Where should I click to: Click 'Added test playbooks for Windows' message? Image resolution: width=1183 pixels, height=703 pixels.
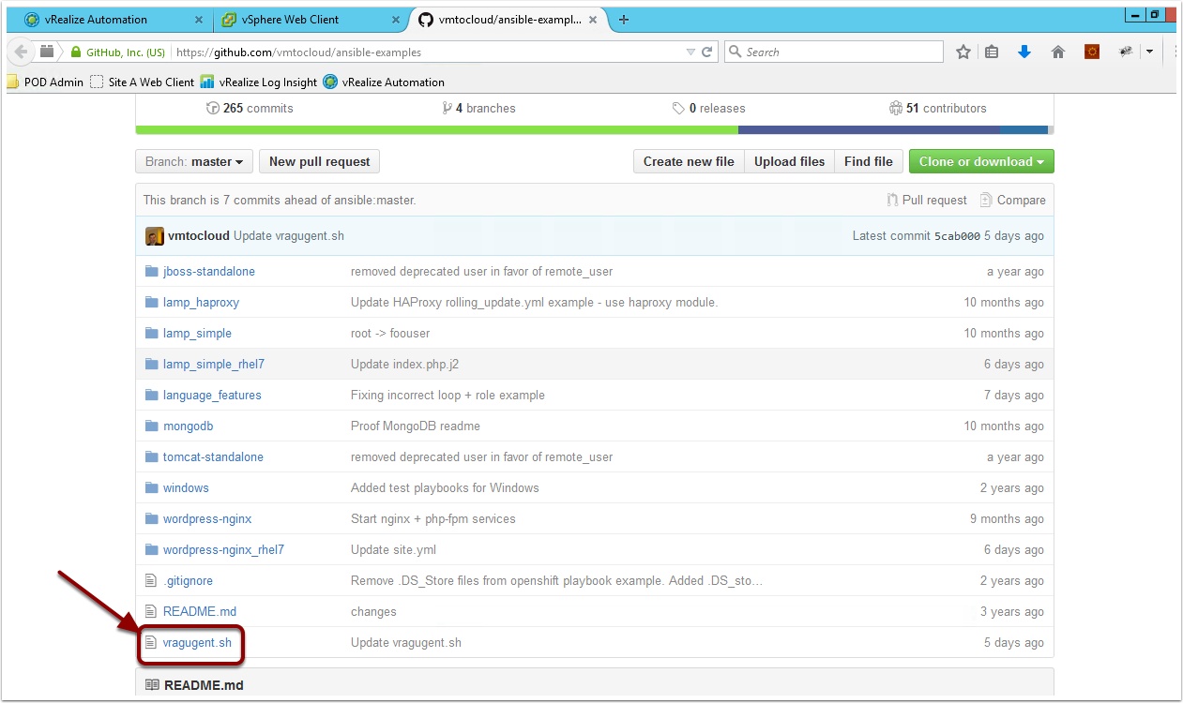pos(445,488)
